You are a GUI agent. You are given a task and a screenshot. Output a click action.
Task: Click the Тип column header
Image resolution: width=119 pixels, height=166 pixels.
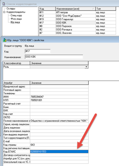106,9
